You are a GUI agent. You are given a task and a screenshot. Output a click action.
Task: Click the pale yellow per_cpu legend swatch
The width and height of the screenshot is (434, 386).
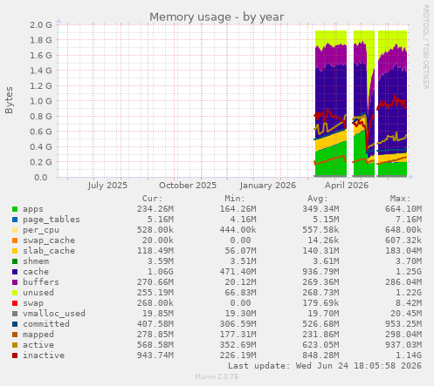coord(15,230)
